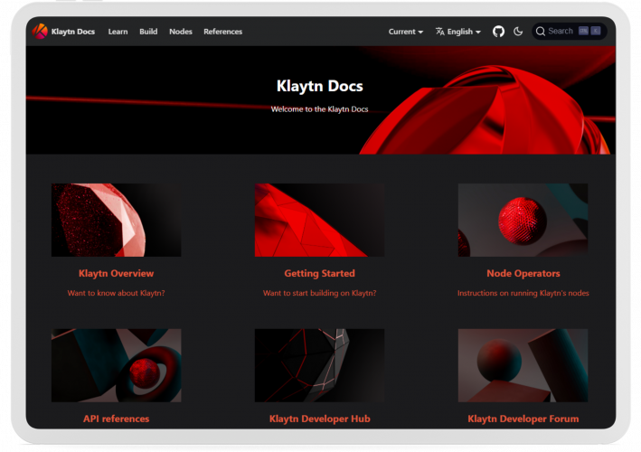Open the Build menu
The height and width of the screenshot is (452, 641).
coord(148,32)
